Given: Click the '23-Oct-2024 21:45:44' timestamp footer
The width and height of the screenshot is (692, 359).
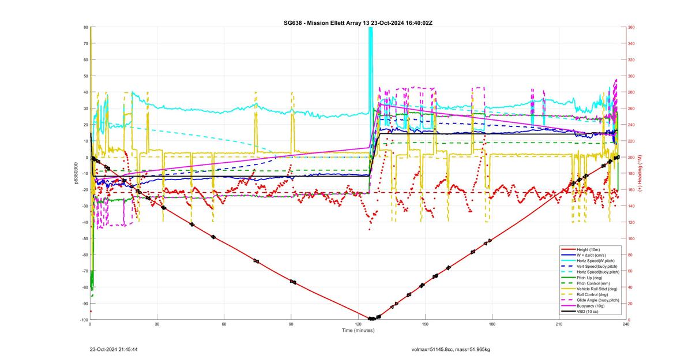Looking at the screenshot, I should coord(114,349).
